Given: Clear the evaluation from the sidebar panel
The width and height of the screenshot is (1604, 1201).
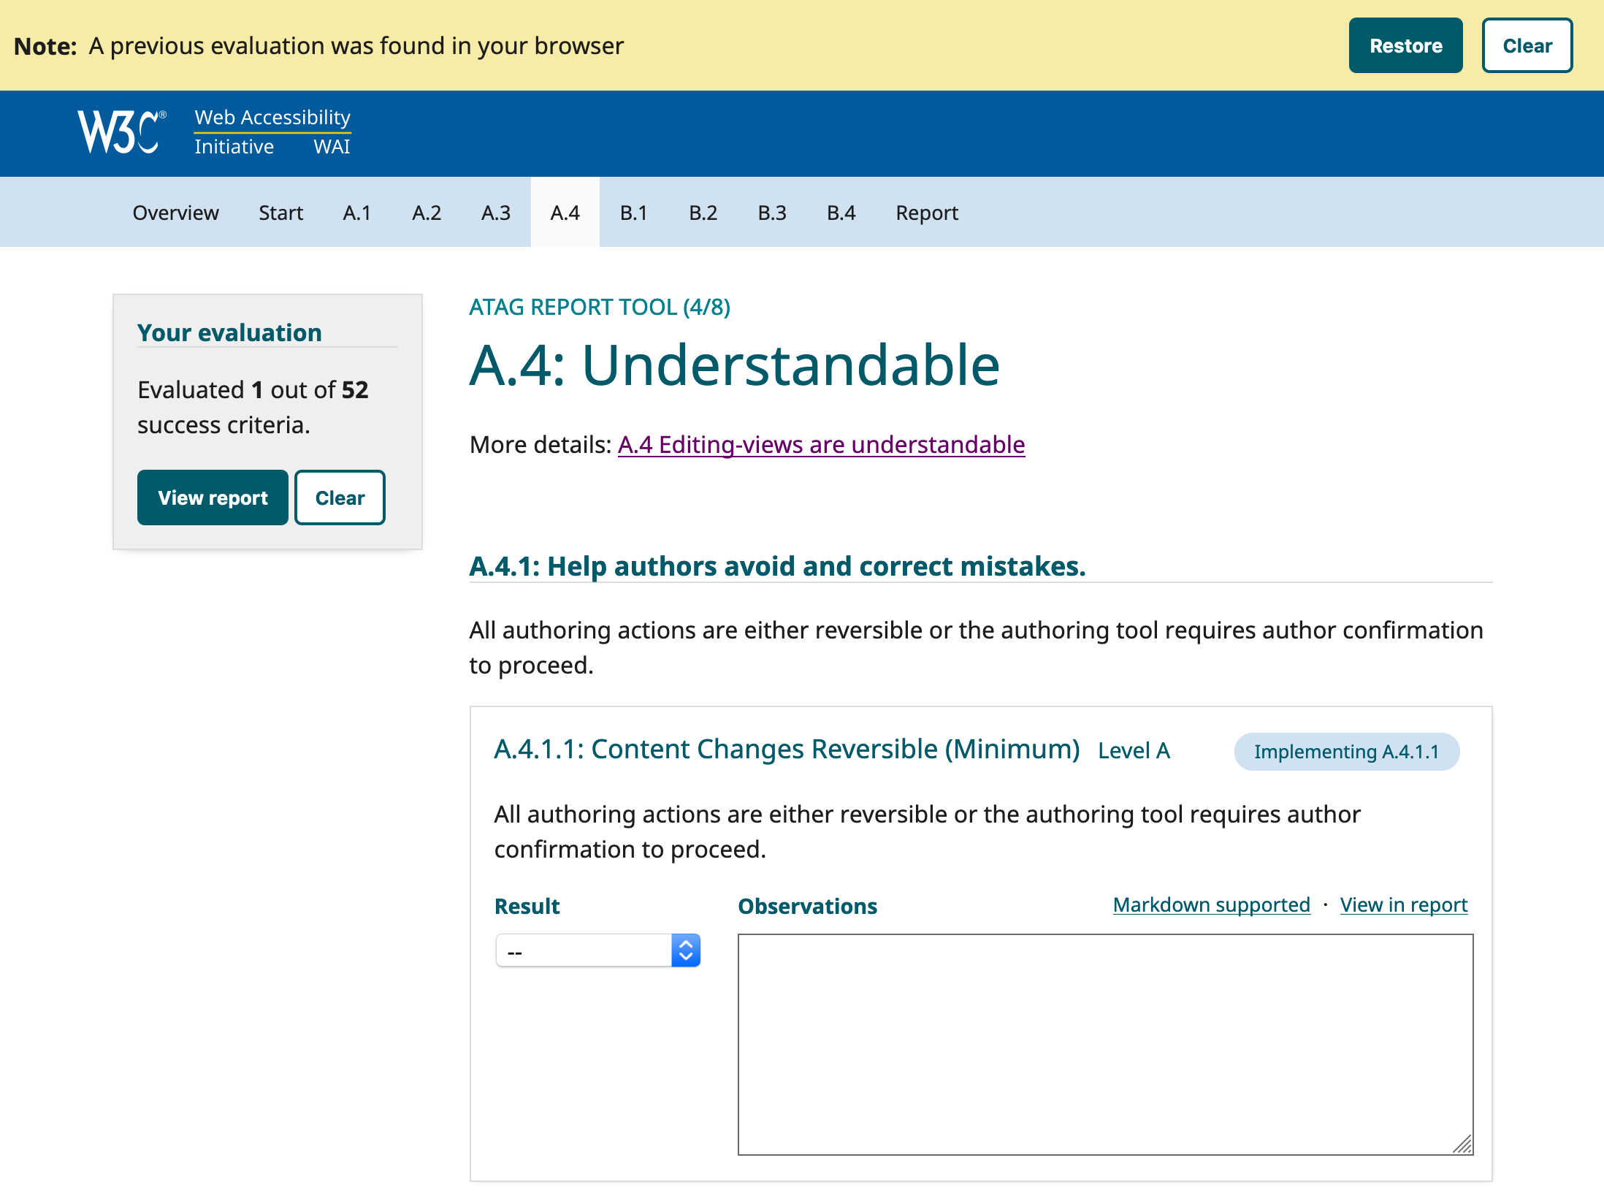Looking at the screenshot, I should pos(339,497).
